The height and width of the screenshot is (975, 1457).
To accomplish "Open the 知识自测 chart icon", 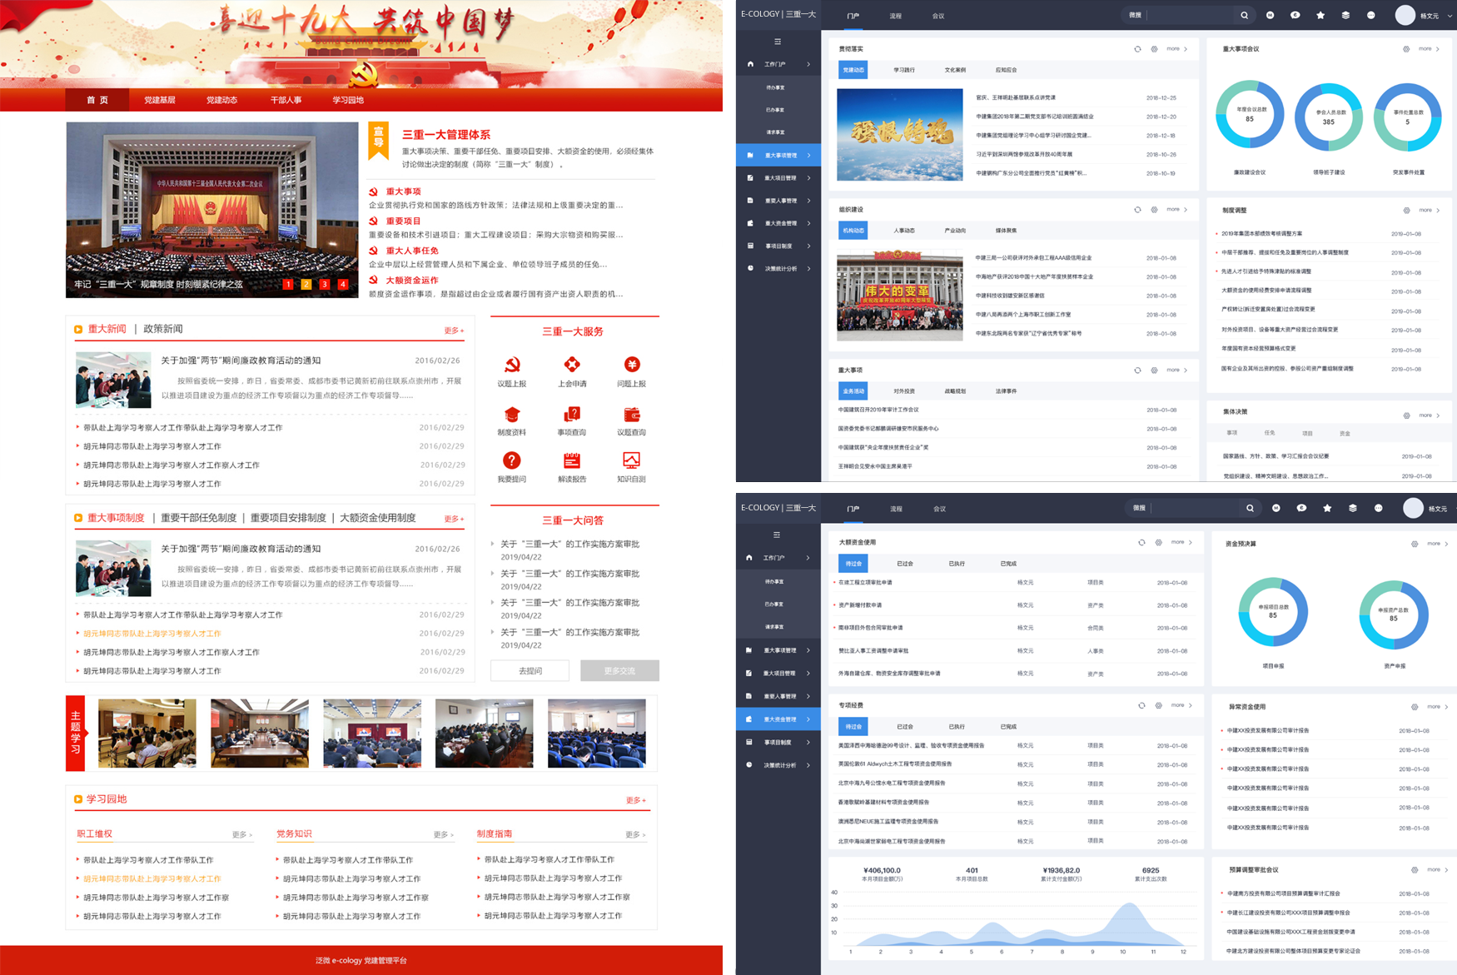I will [x=632, y=460].
